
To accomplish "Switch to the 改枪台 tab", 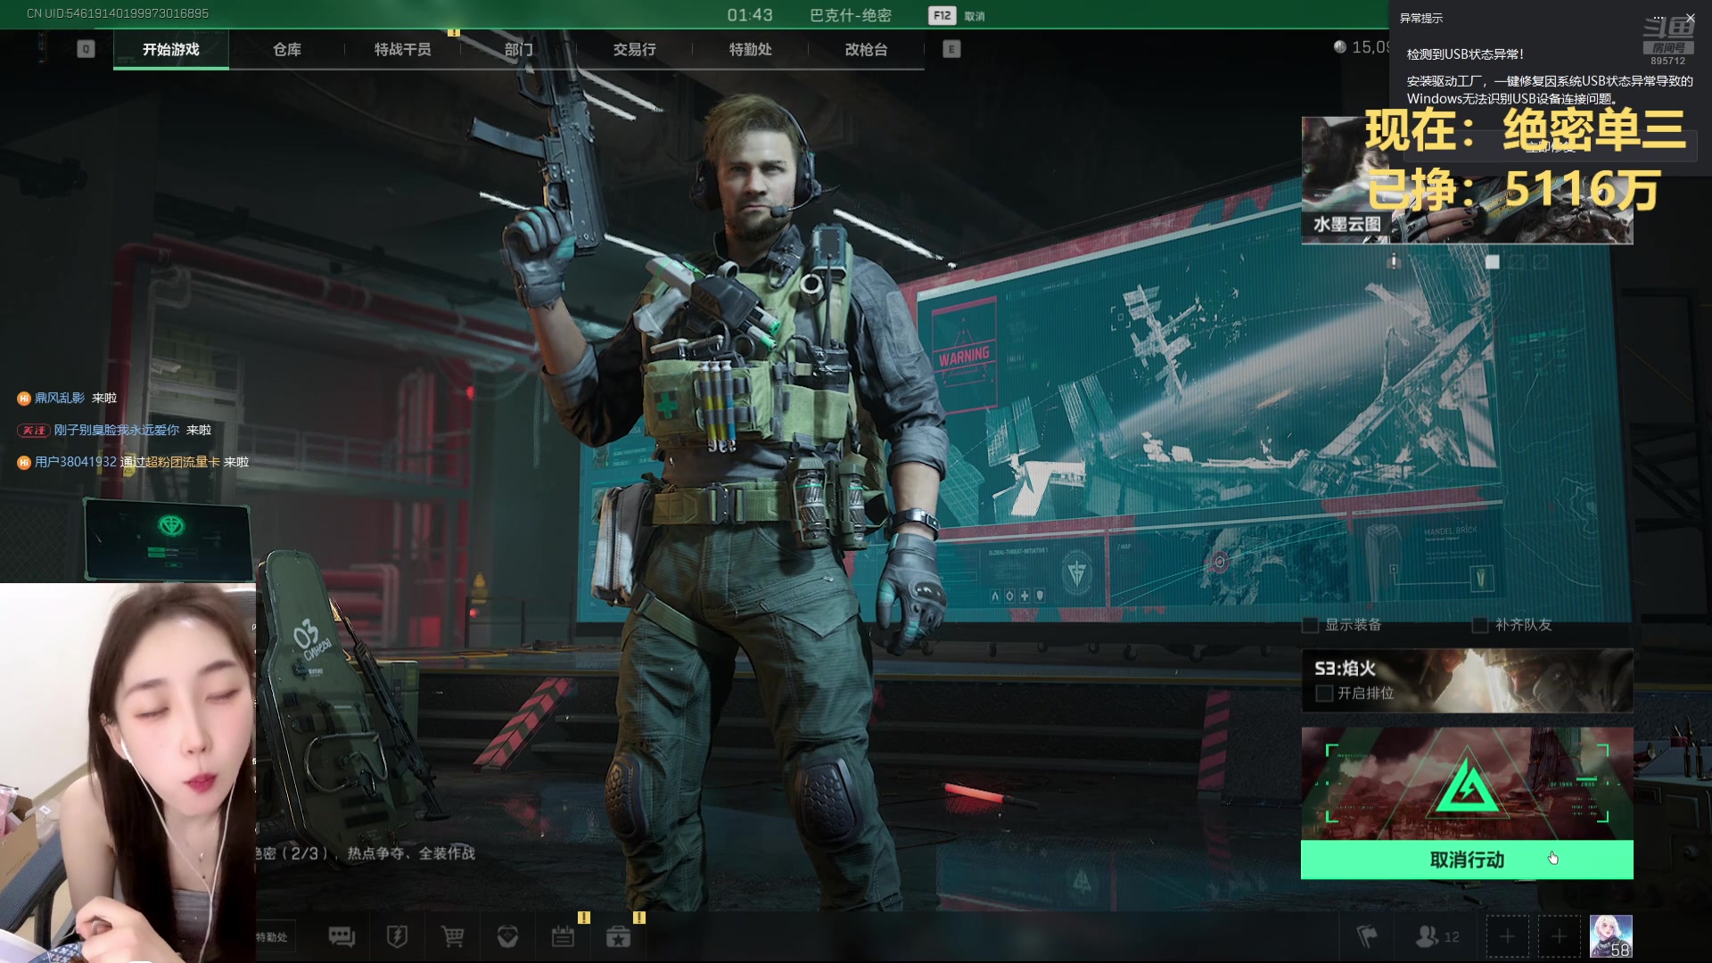I will point(866,50).
